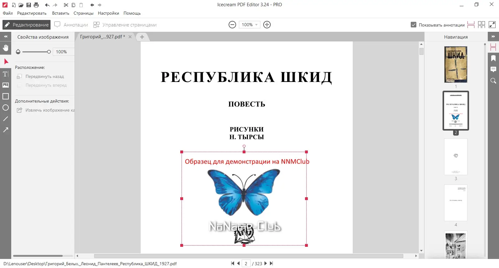Switch to Управление страницами mode

click(x=125, y=25)
